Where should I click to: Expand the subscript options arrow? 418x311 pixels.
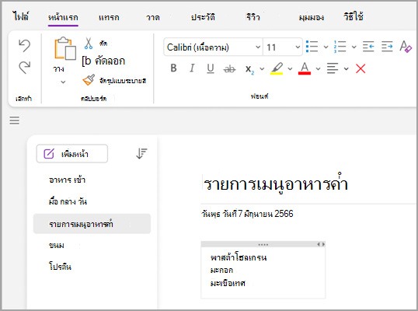262,69
